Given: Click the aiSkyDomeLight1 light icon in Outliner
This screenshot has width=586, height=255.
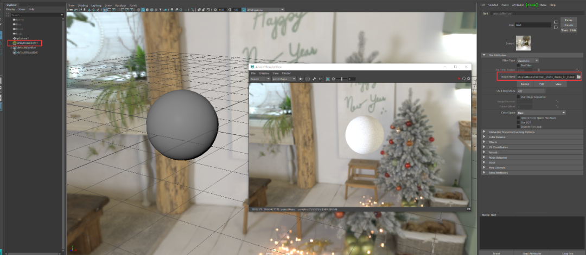Looking at the screenshot, I should coord(15,43).
